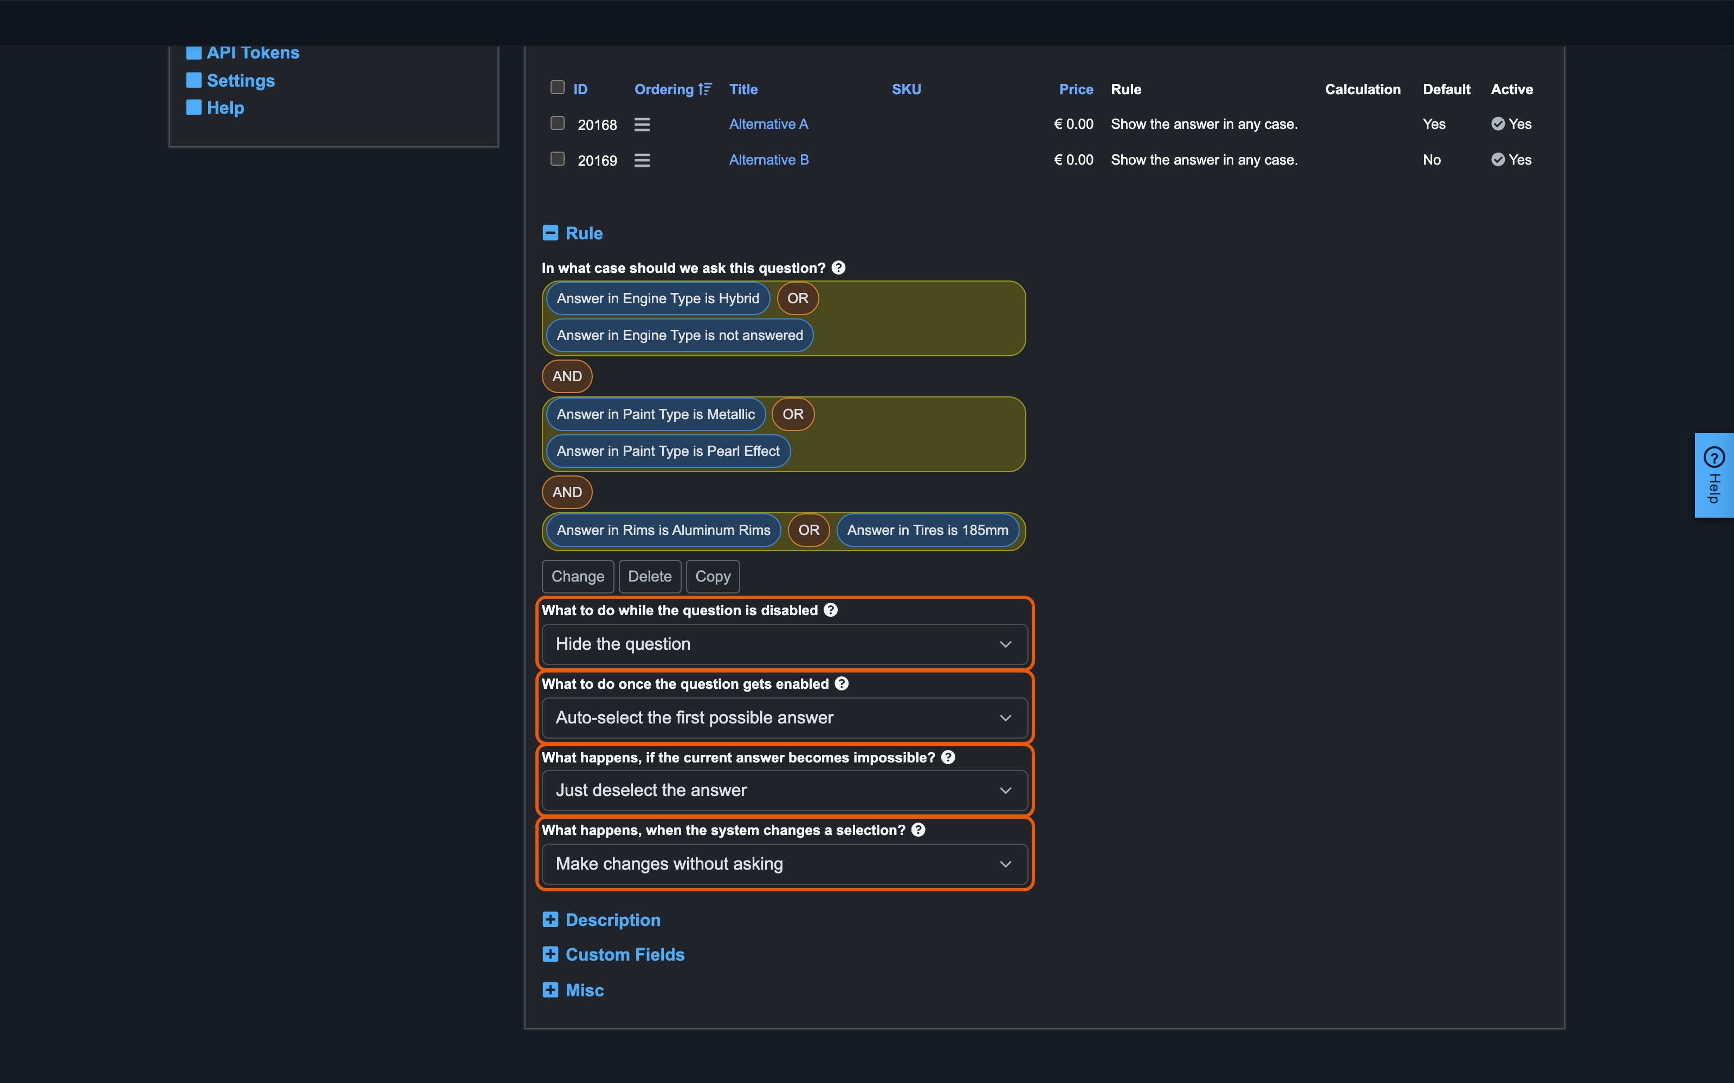Open the 'Hide the question' dropdown
The width and height of the screenshot is (1734, 1083).
tap(785, 644)
